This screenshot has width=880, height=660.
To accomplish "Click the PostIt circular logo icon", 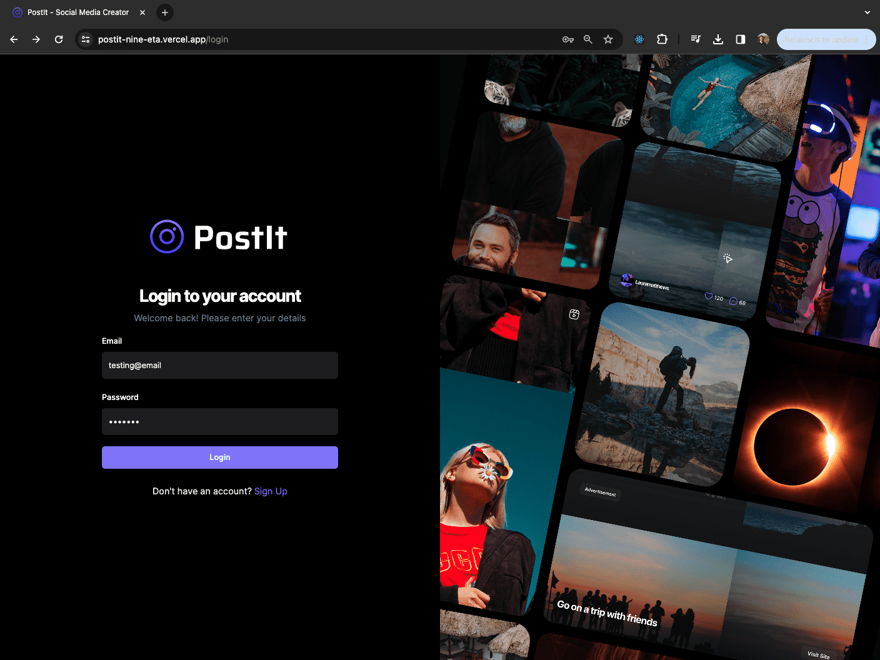I will pos(167,237).
